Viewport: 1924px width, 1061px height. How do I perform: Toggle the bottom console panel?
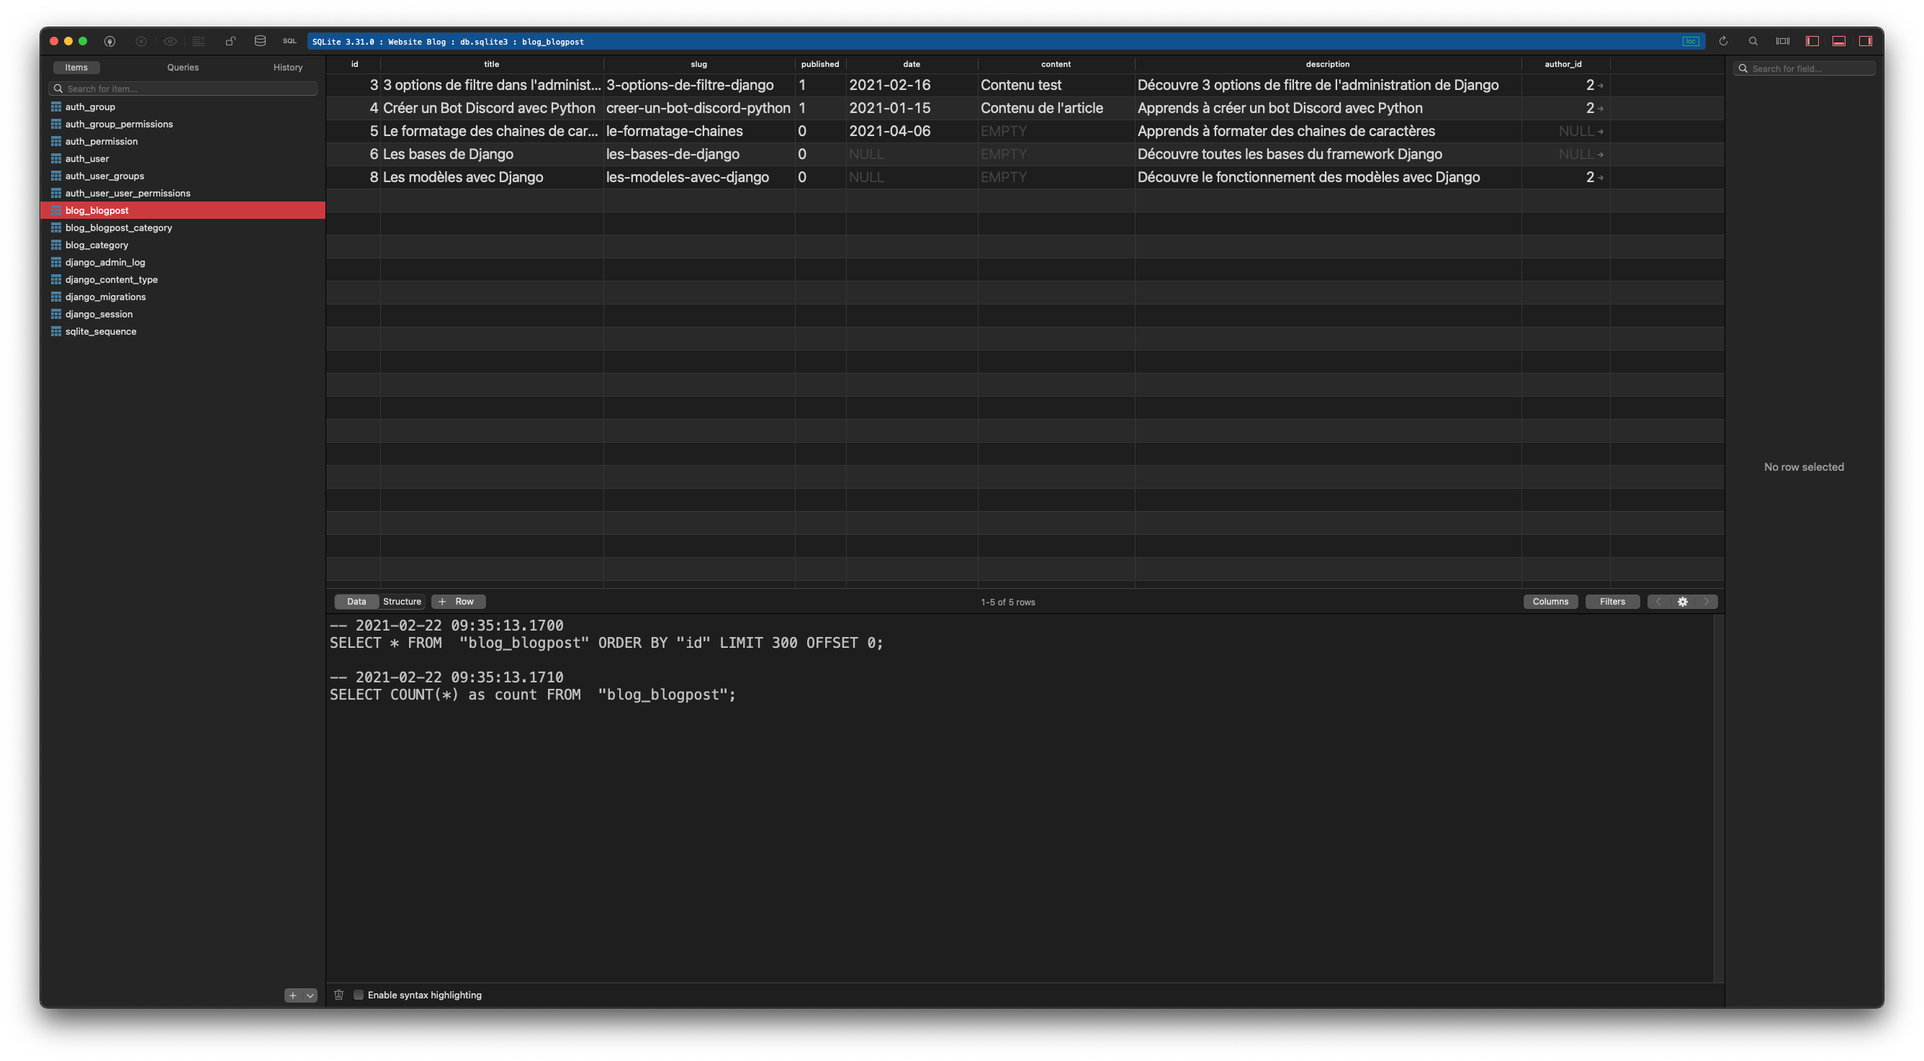(x=1839, y=41)
